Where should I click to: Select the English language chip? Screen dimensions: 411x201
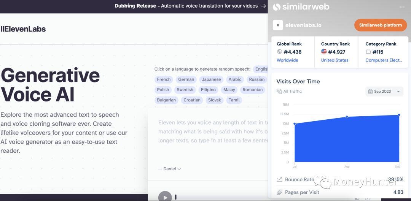(261, 69)
